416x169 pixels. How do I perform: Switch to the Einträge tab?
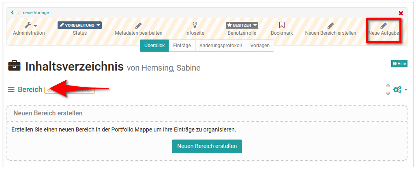click(182, 46)
